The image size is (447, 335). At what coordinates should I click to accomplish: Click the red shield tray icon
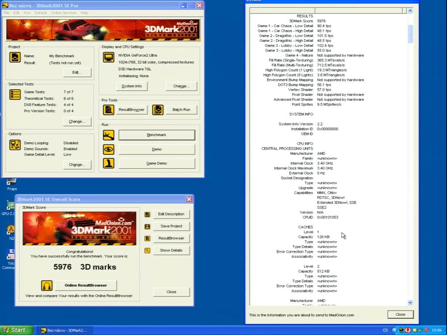(408, 330)
